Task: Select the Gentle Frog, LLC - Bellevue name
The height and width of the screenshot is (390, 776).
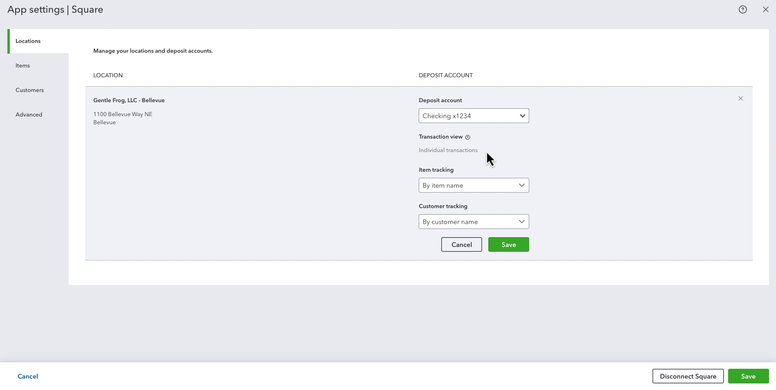Action: pyautogui.click(x=129, y=100)
